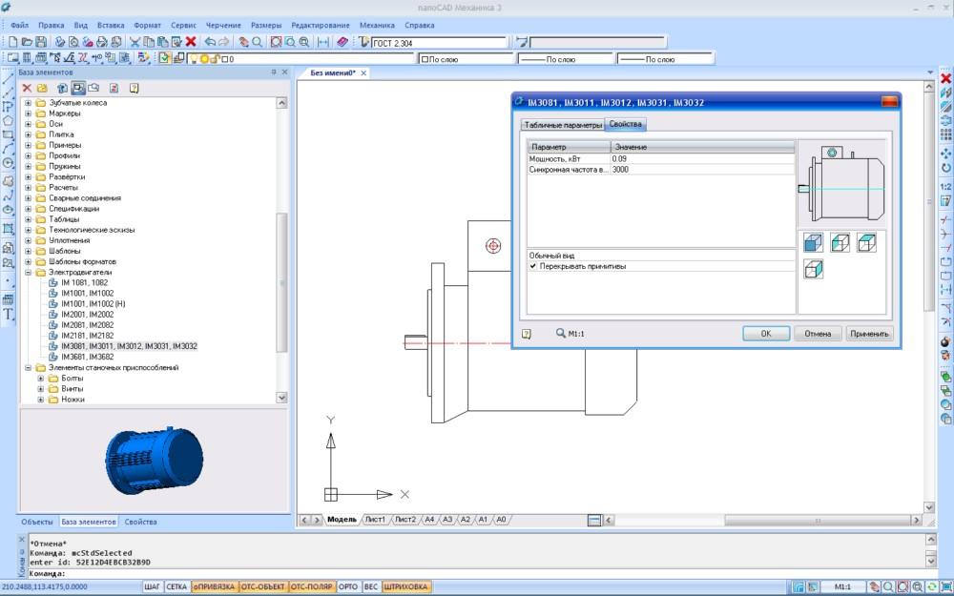Toggle СЕТКА grid in status bar
The height and width of the screenshot is (596, 954).
coord(177,586)
